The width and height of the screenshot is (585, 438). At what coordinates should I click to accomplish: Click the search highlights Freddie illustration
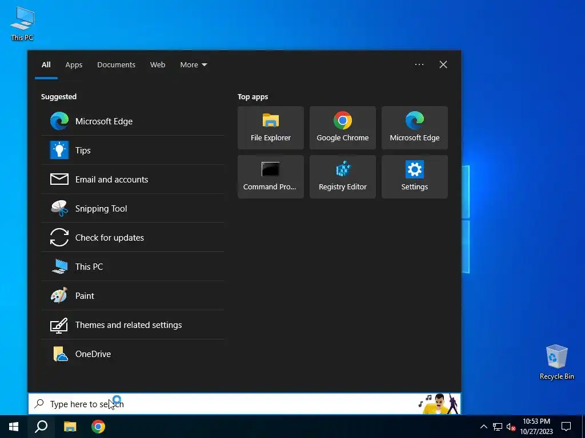(438, 404)
